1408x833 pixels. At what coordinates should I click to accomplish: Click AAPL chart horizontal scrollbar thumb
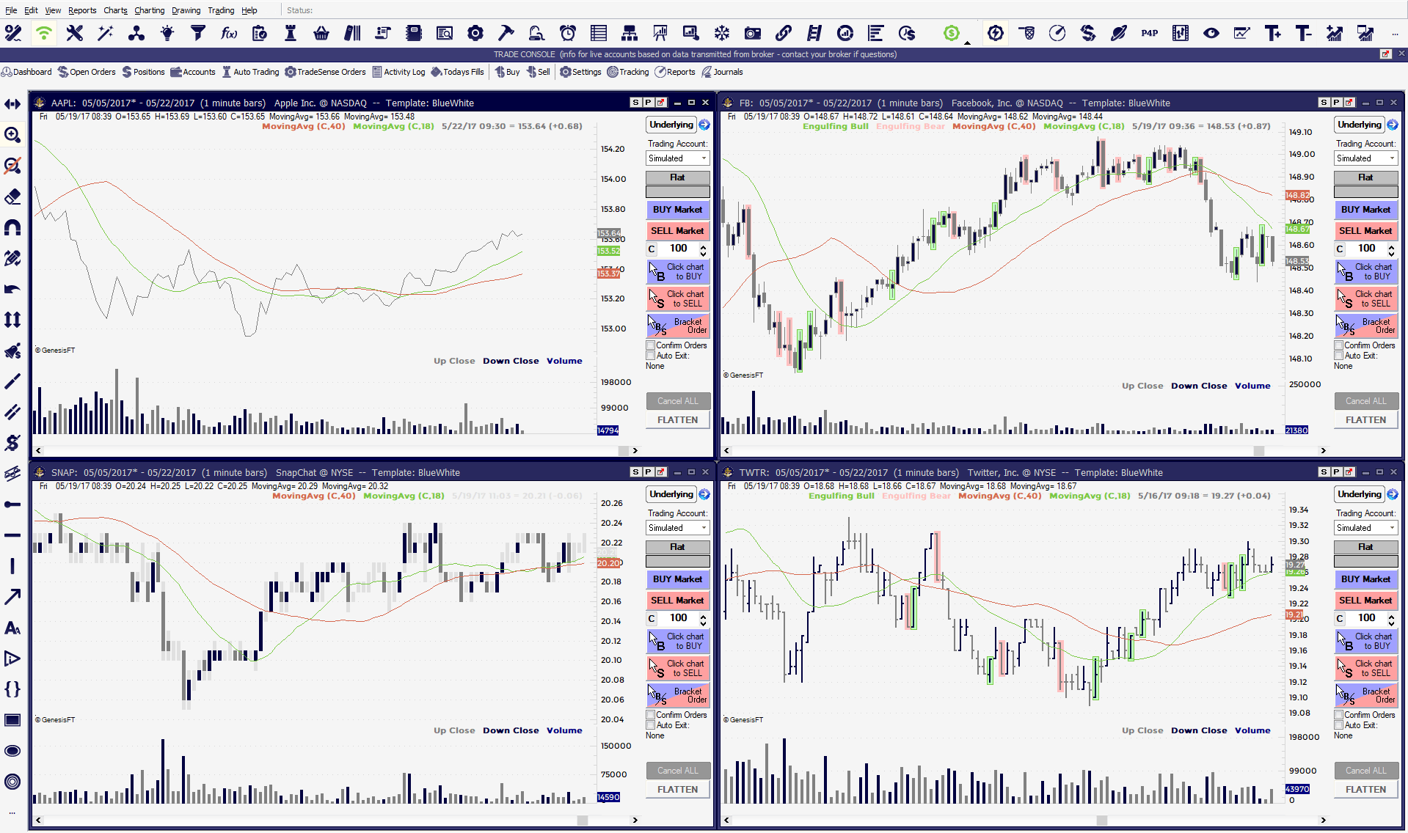[x=624, y=451]
